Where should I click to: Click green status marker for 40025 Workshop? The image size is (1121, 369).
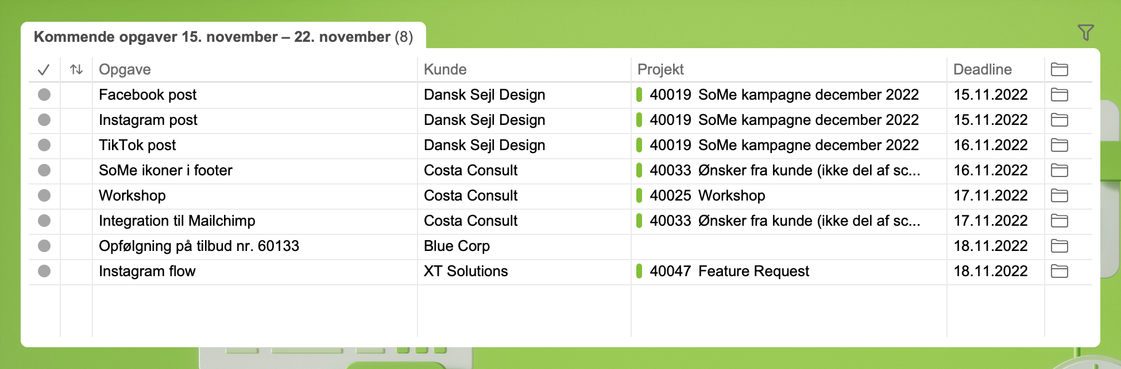coord(639,196)
